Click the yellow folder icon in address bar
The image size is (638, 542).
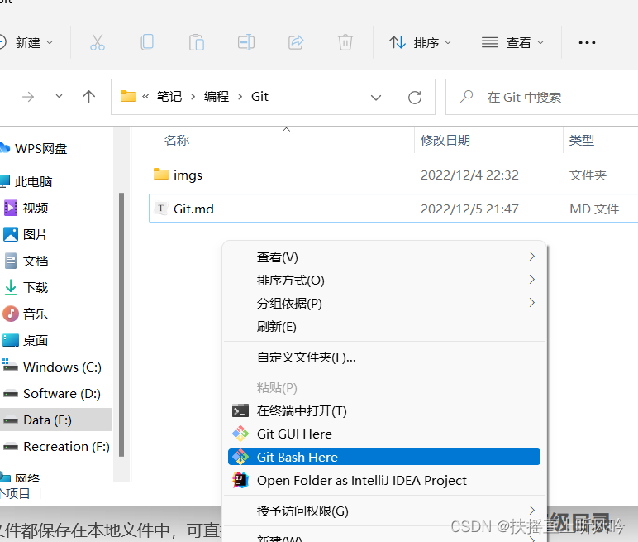(128, 96)
